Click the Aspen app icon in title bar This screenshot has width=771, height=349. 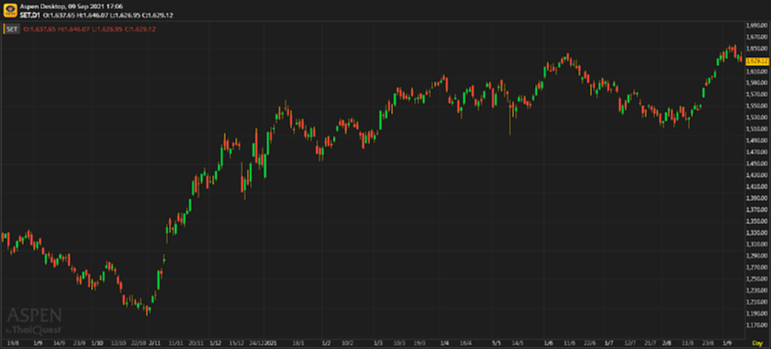coord(10,10)
